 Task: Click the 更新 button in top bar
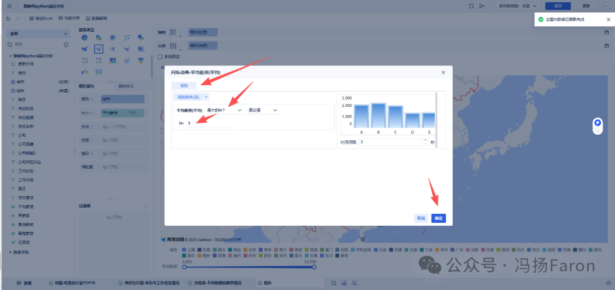pos(586,6)
